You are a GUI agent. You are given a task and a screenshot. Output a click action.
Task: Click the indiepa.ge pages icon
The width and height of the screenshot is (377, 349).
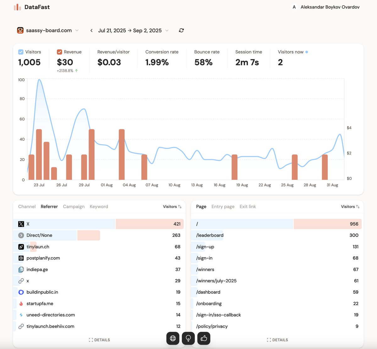[x=21, y=269]
